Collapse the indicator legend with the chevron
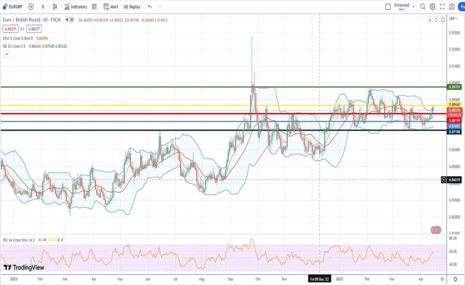Screen dimensions: 465x285 coord(7,54)
